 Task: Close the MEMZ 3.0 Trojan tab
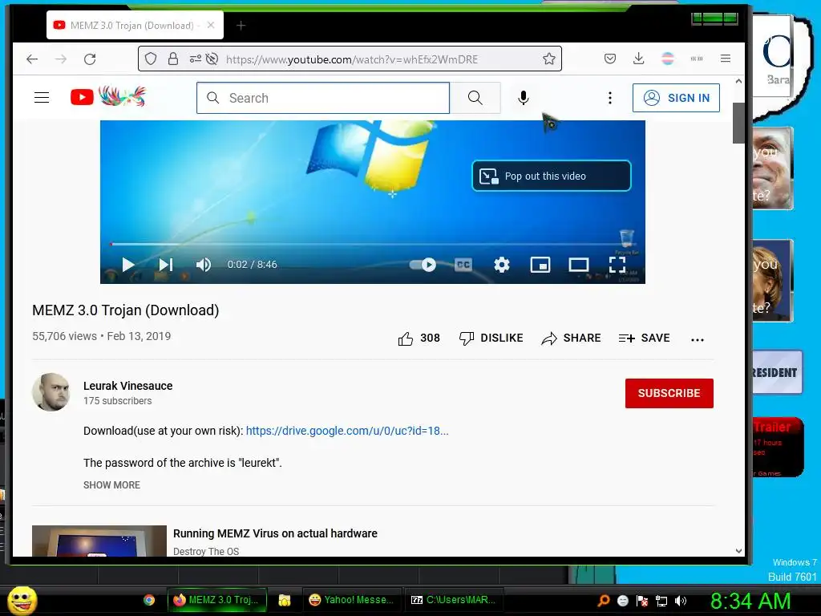(211, 25)
